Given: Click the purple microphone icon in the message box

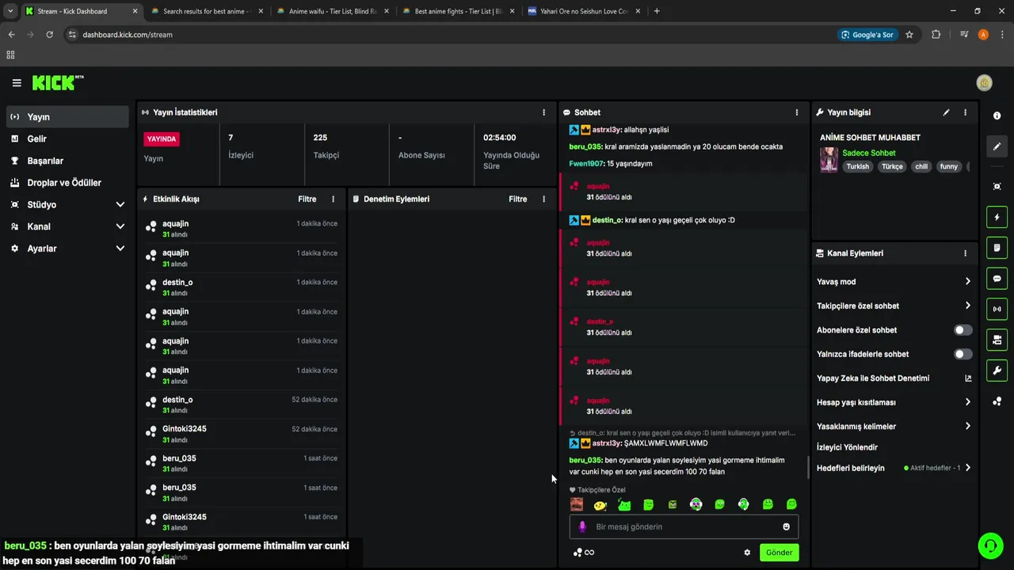Looking at the screenshot, I should (x=582, y=526).
